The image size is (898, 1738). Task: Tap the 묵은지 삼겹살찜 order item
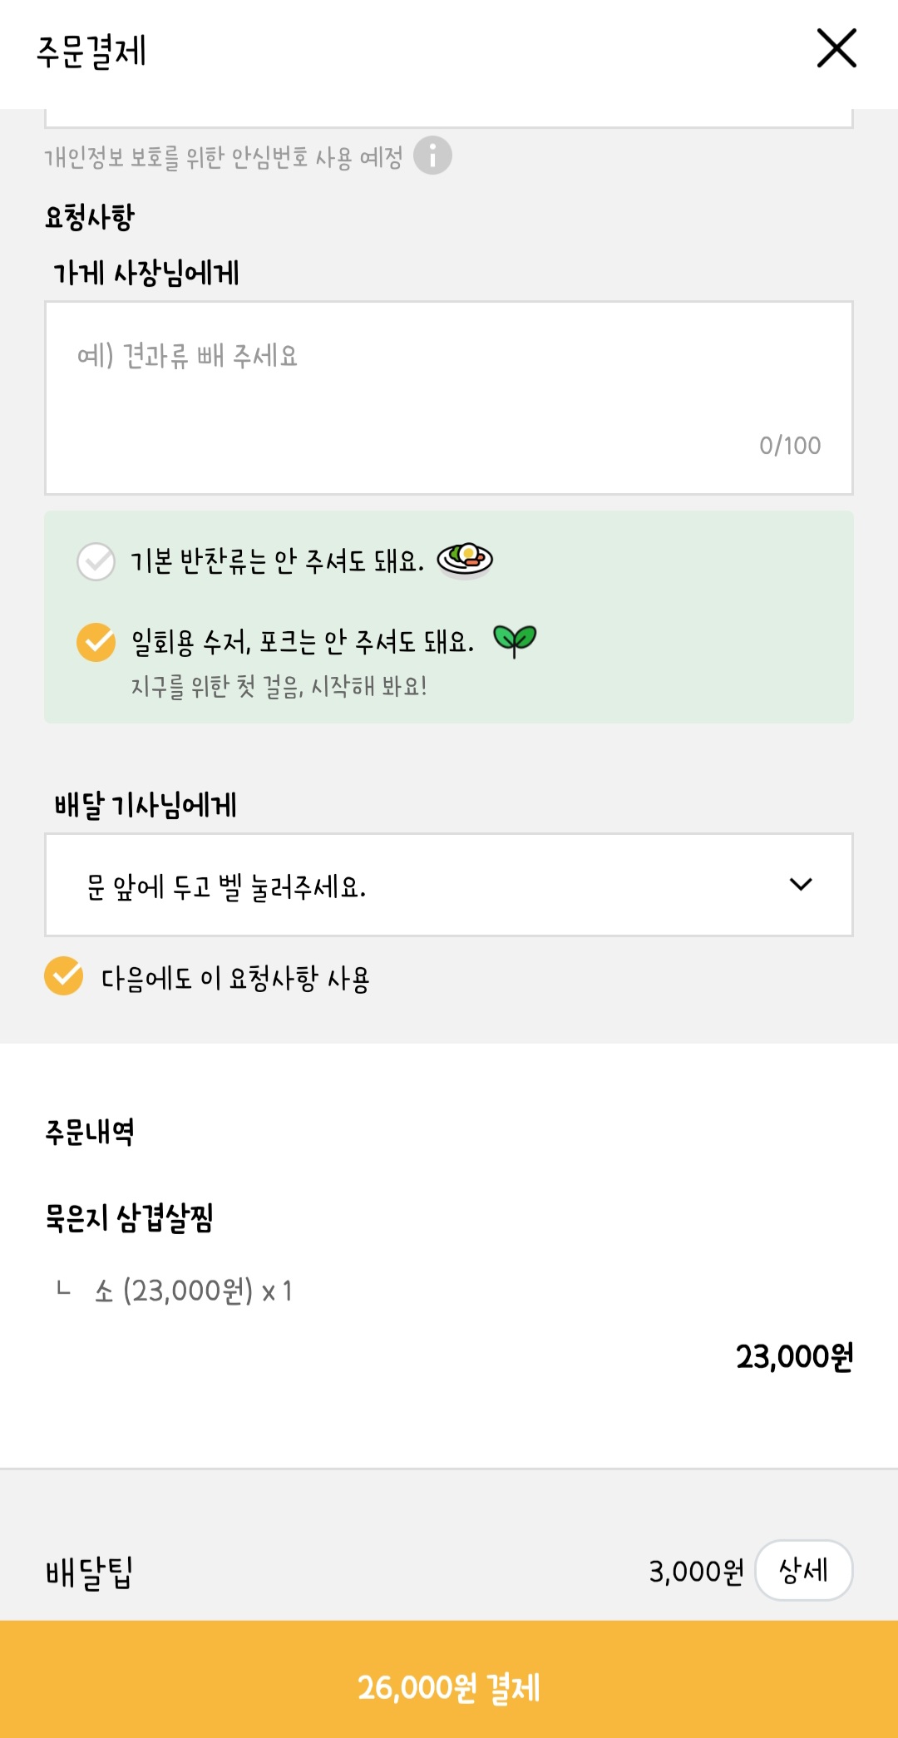(x=130, y=1218)
